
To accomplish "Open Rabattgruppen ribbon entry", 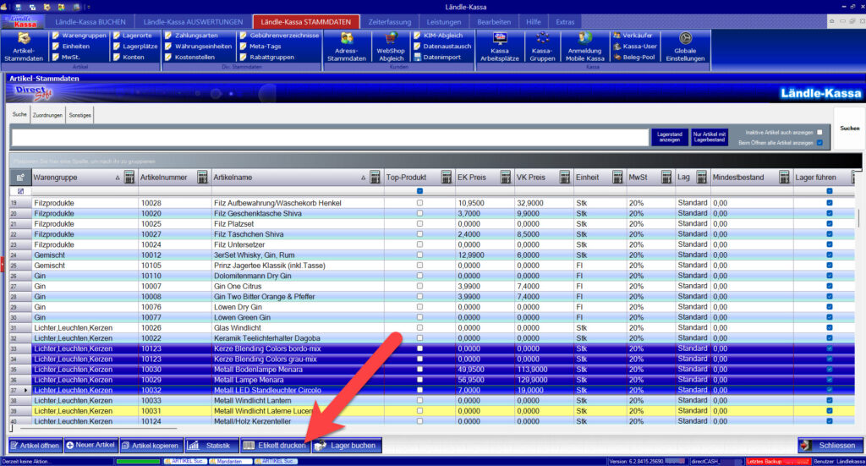I will [267, 58].
